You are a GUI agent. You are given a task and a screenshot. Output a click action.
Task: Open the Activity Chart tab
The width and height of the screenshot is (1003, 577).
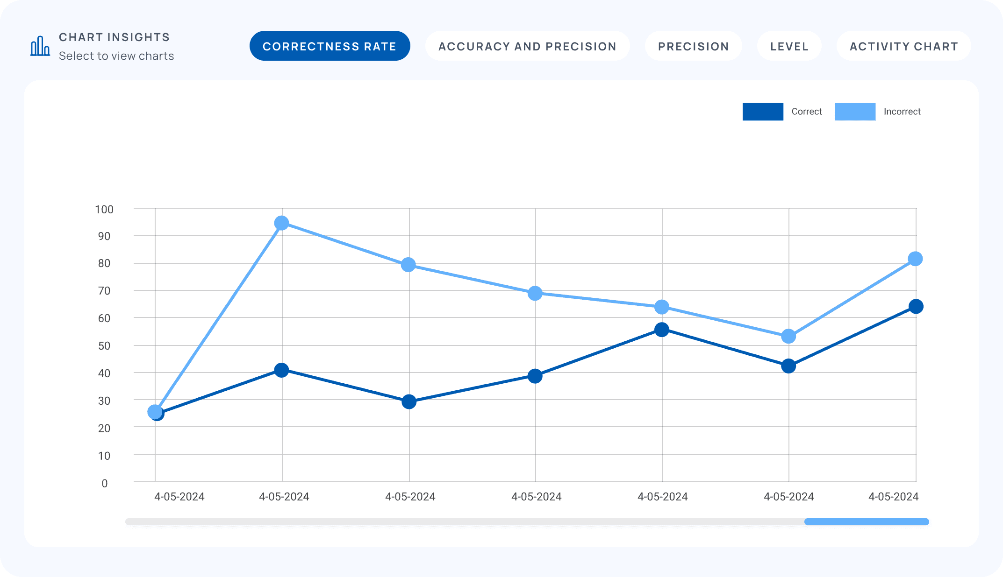click(x=903, y=46)
